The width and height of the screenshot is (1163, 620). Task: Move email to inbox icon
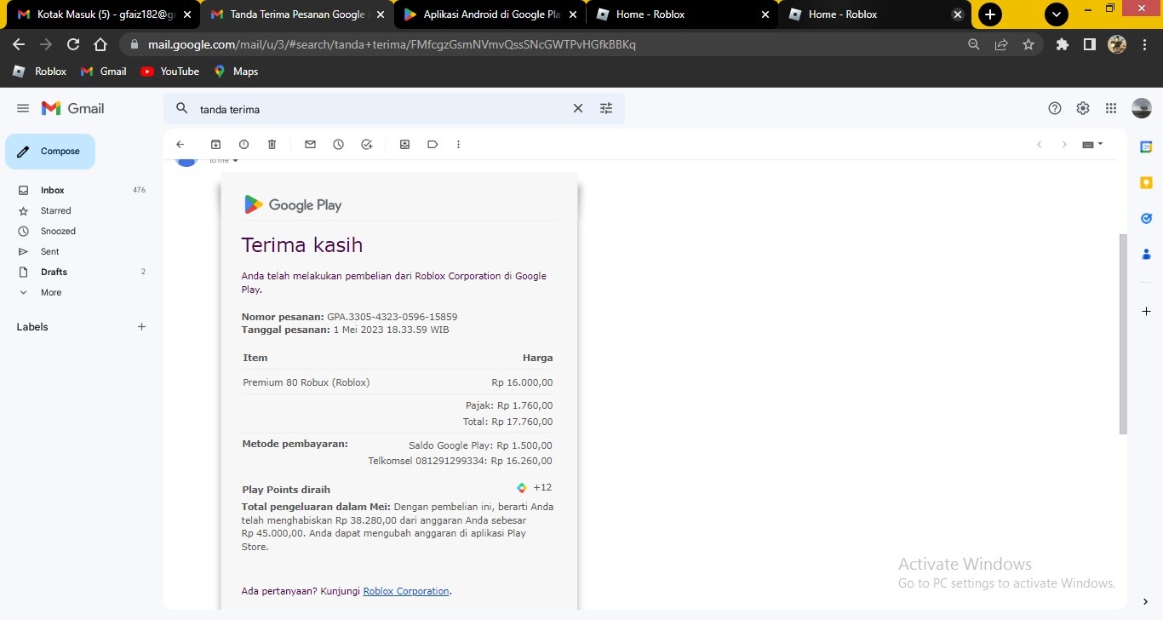(404, 145)
